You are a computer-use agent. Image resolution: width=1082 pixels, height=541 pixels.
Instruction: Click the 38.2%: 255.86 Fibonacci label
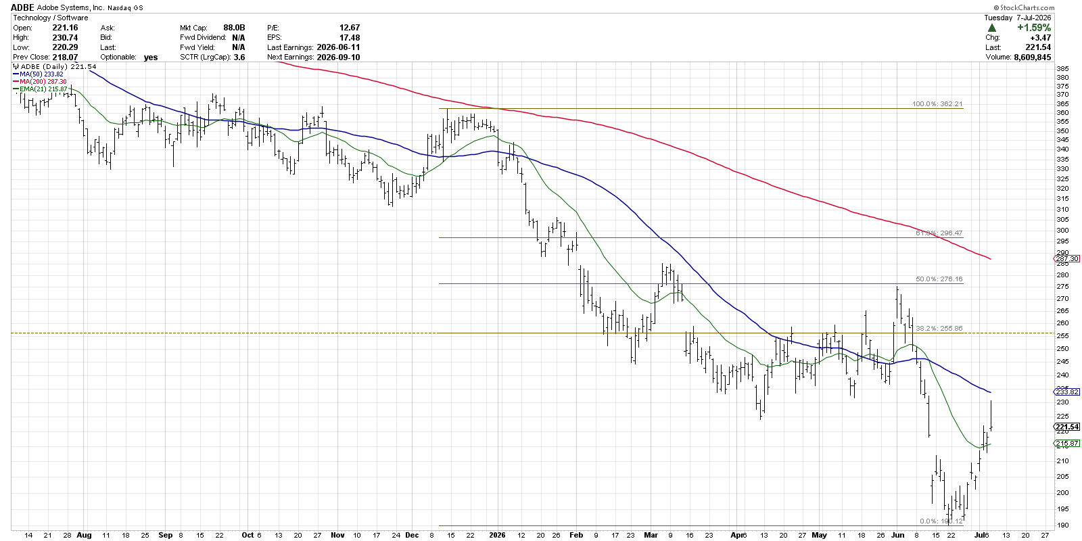coord(939,329)
